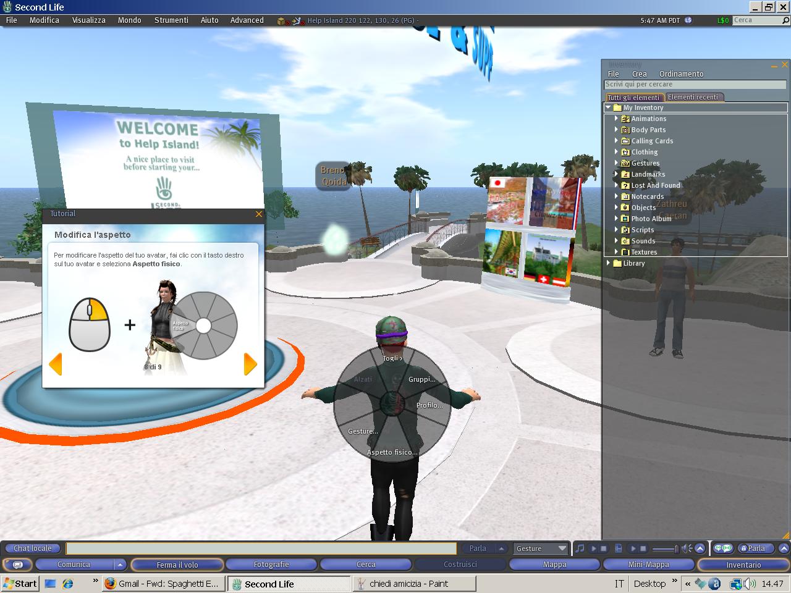
Task: Choose Aspetto fisico in pie menu
Action: pyautogui.click(x=392, y=452)
